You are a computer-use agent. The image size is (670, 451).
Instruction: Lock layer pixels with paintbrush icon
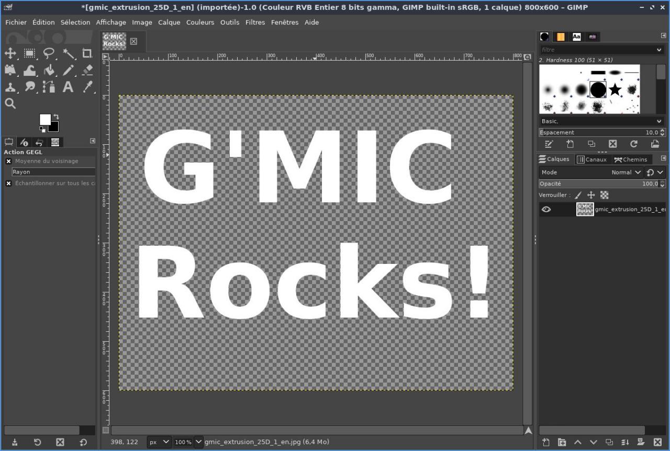click(x=578, y=195)
